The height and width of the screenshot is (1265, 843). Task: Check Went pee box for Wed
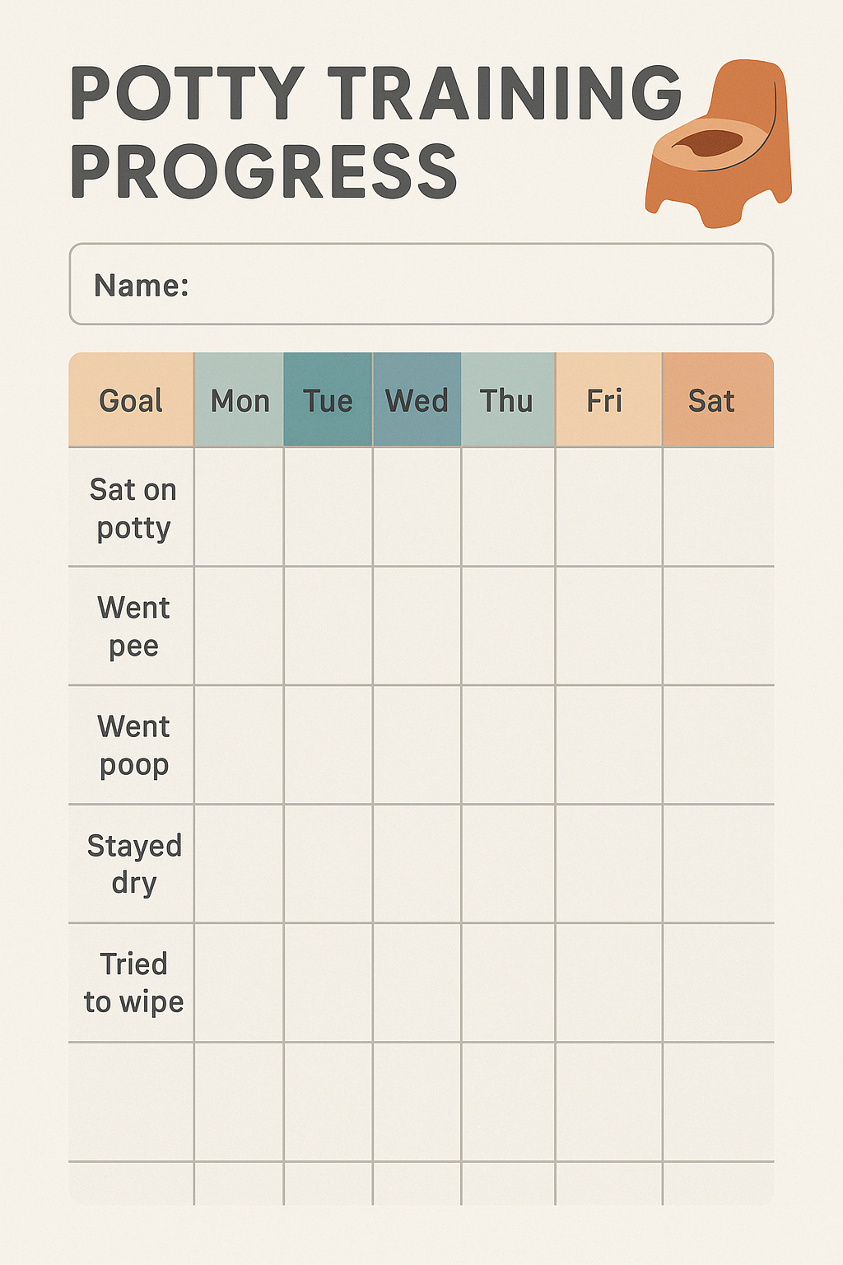[417, 626]
